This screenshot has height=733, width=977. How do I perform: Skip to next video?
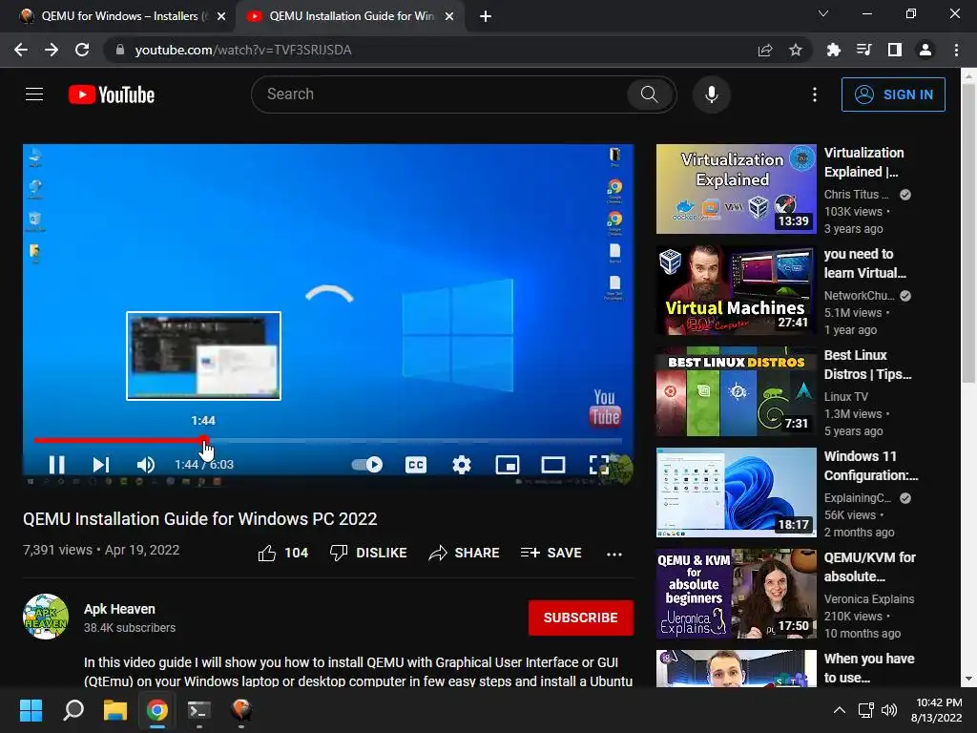pos(101,465)
